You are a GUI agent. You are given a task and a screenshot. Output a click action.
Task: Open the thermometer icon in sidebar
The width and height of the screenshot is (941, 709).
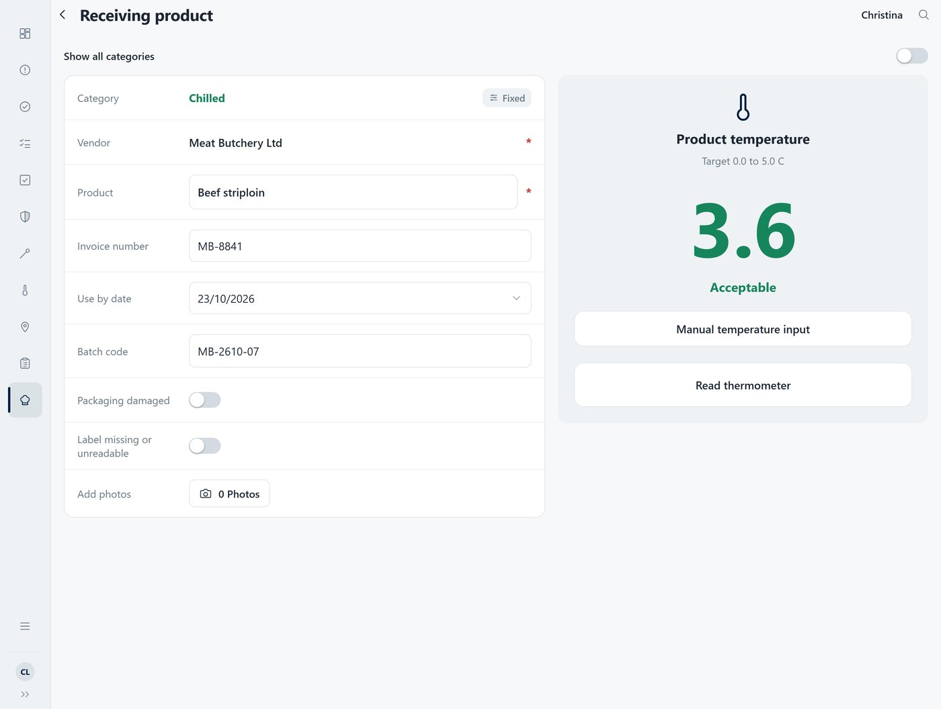[x=25, y=290]
